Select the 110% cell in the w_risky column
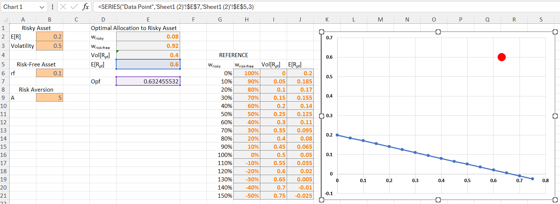Image resolution: width=560 pixels, height=204 pixels. point(220,163)
